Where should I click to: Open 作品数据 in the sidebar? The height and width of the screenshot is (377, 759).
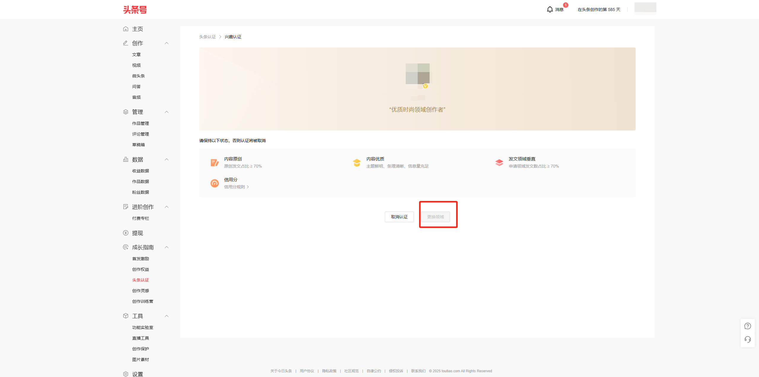point(141,182)
